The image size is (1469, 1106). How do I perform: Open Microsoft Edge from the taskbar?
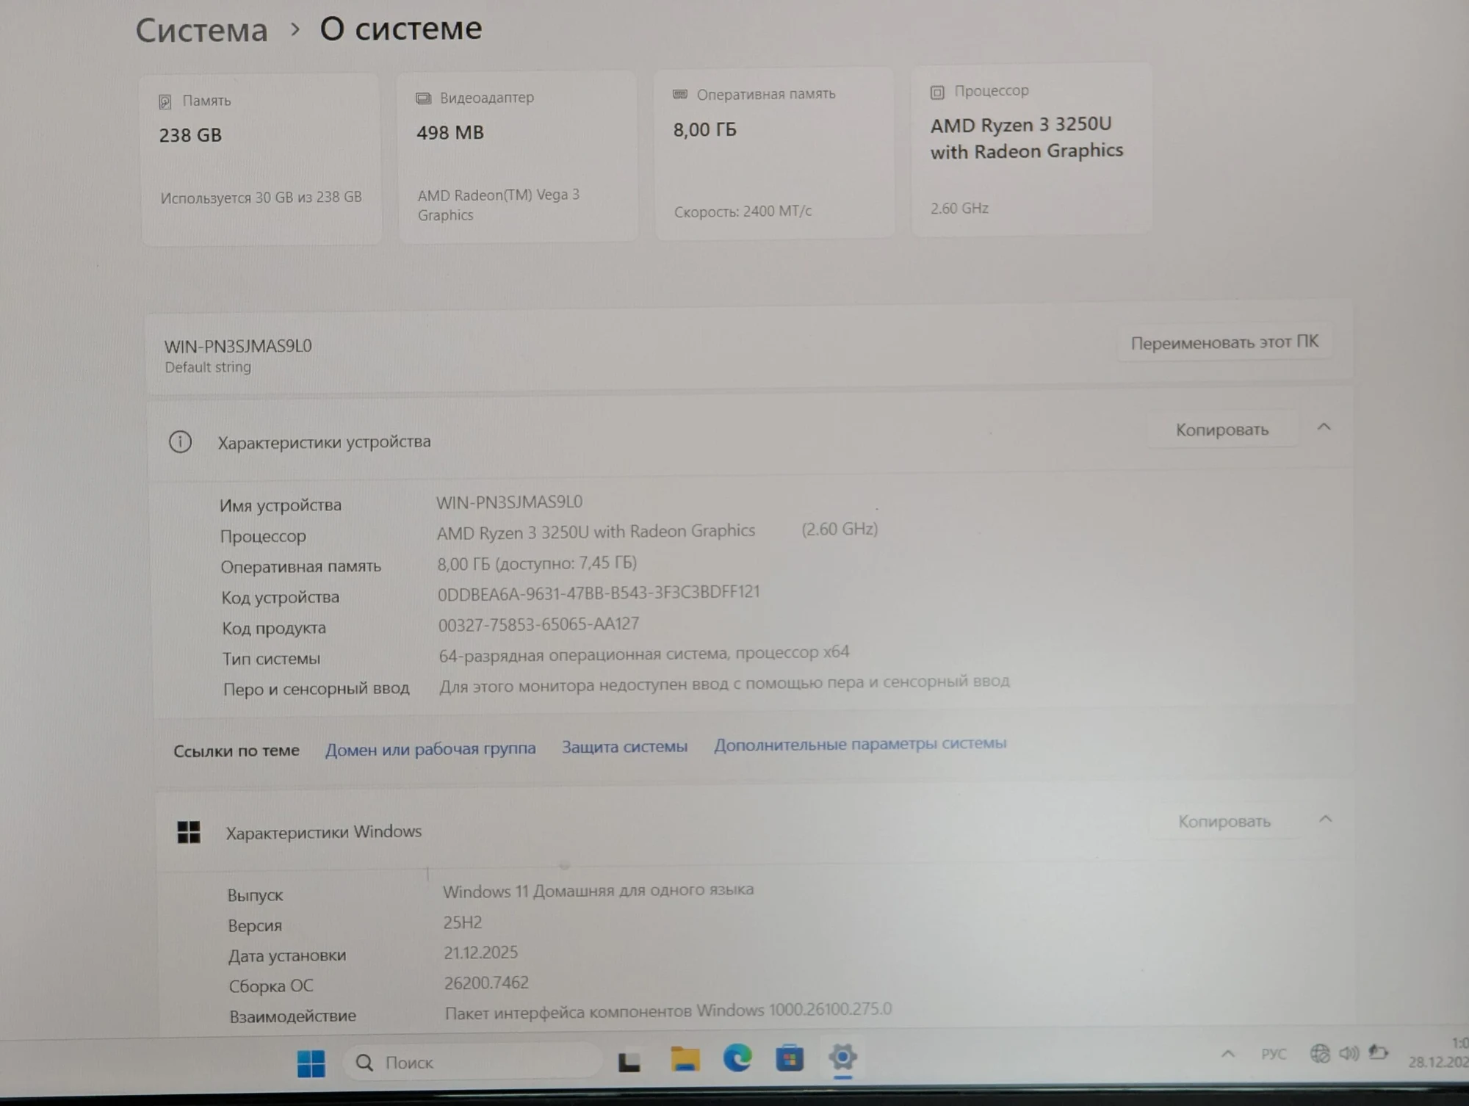pos(737,1058)
